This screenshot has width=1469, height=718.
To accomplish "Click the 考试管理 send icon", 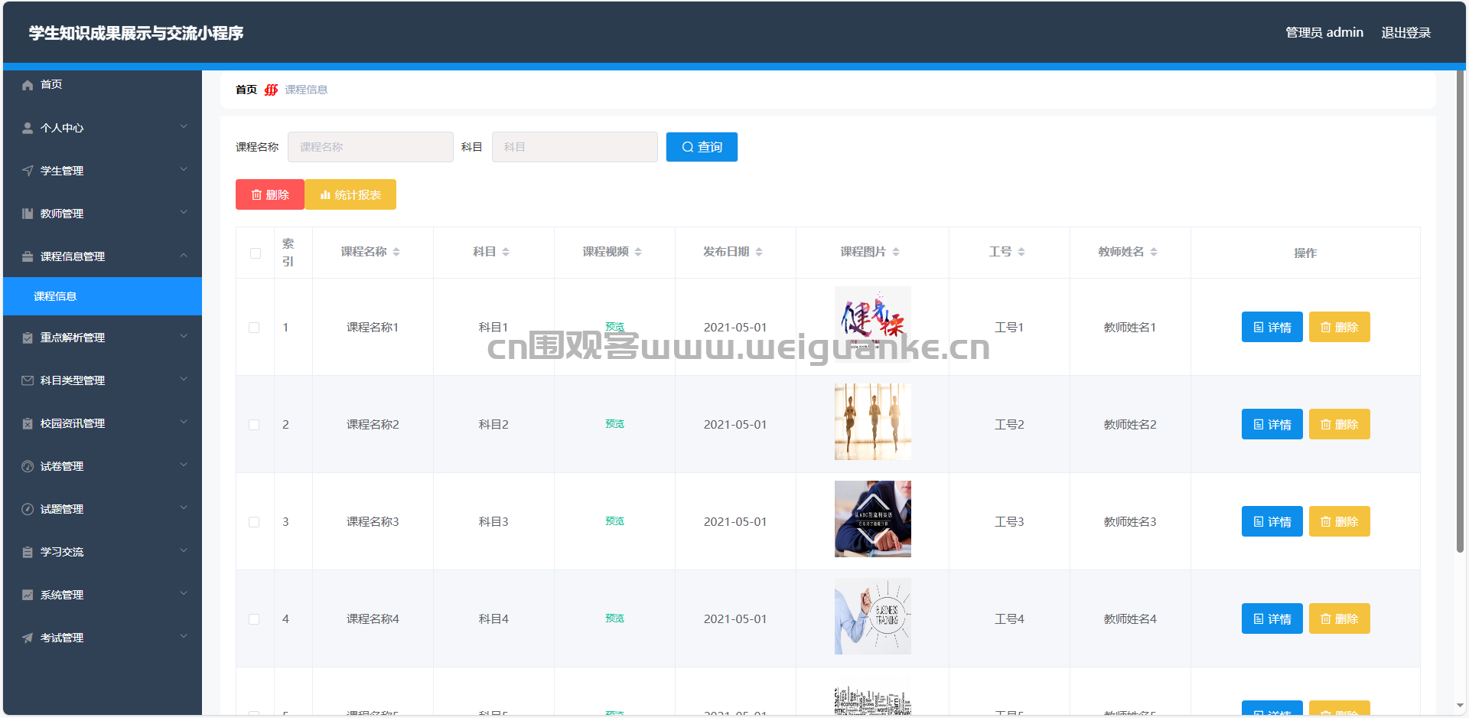I will click(x=28, y=638).
